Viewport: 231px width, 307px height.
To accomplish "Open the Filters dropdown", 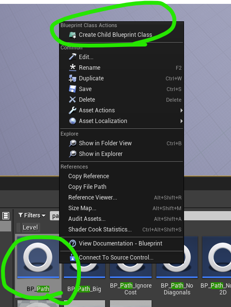I will point(32,215).
